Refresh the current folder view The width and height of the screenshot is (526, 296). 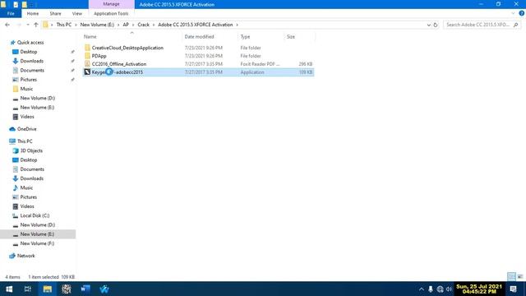[436, 25]
